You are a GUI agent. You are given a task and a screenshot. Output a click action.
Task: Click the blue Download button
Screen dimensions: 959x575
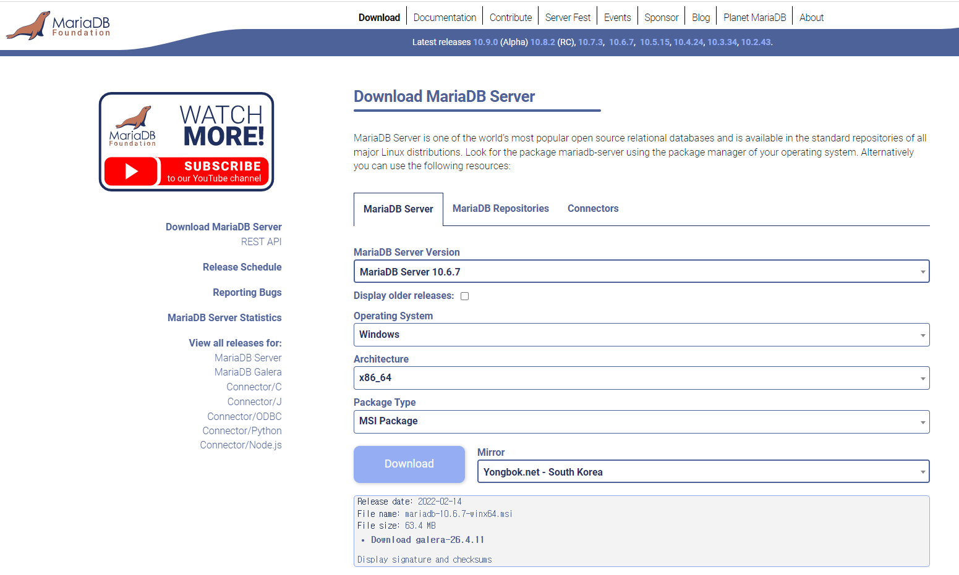(x=409, y=464)
